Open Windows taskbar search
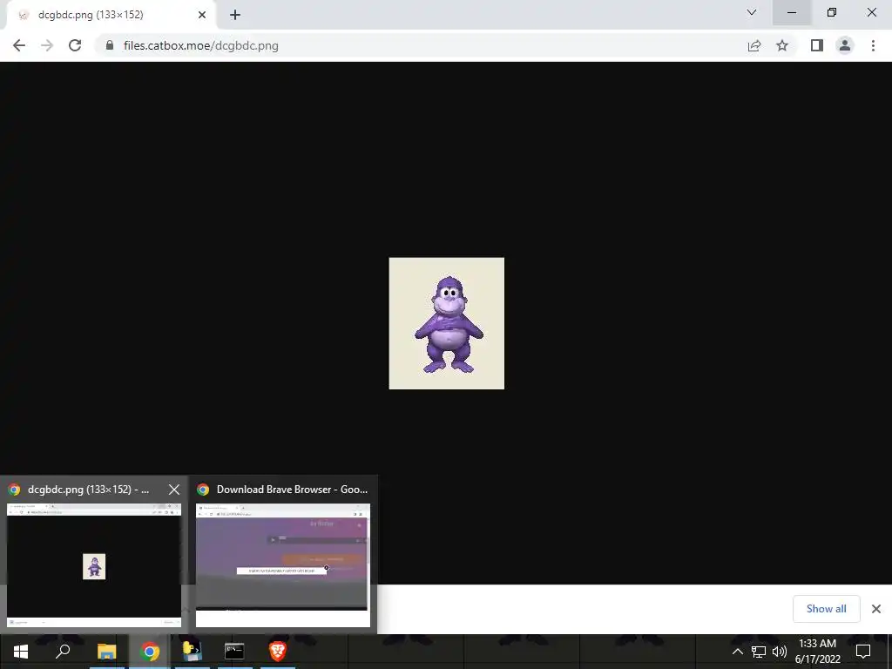The width and height of the screenshot is (892, 669). point(63,652)
